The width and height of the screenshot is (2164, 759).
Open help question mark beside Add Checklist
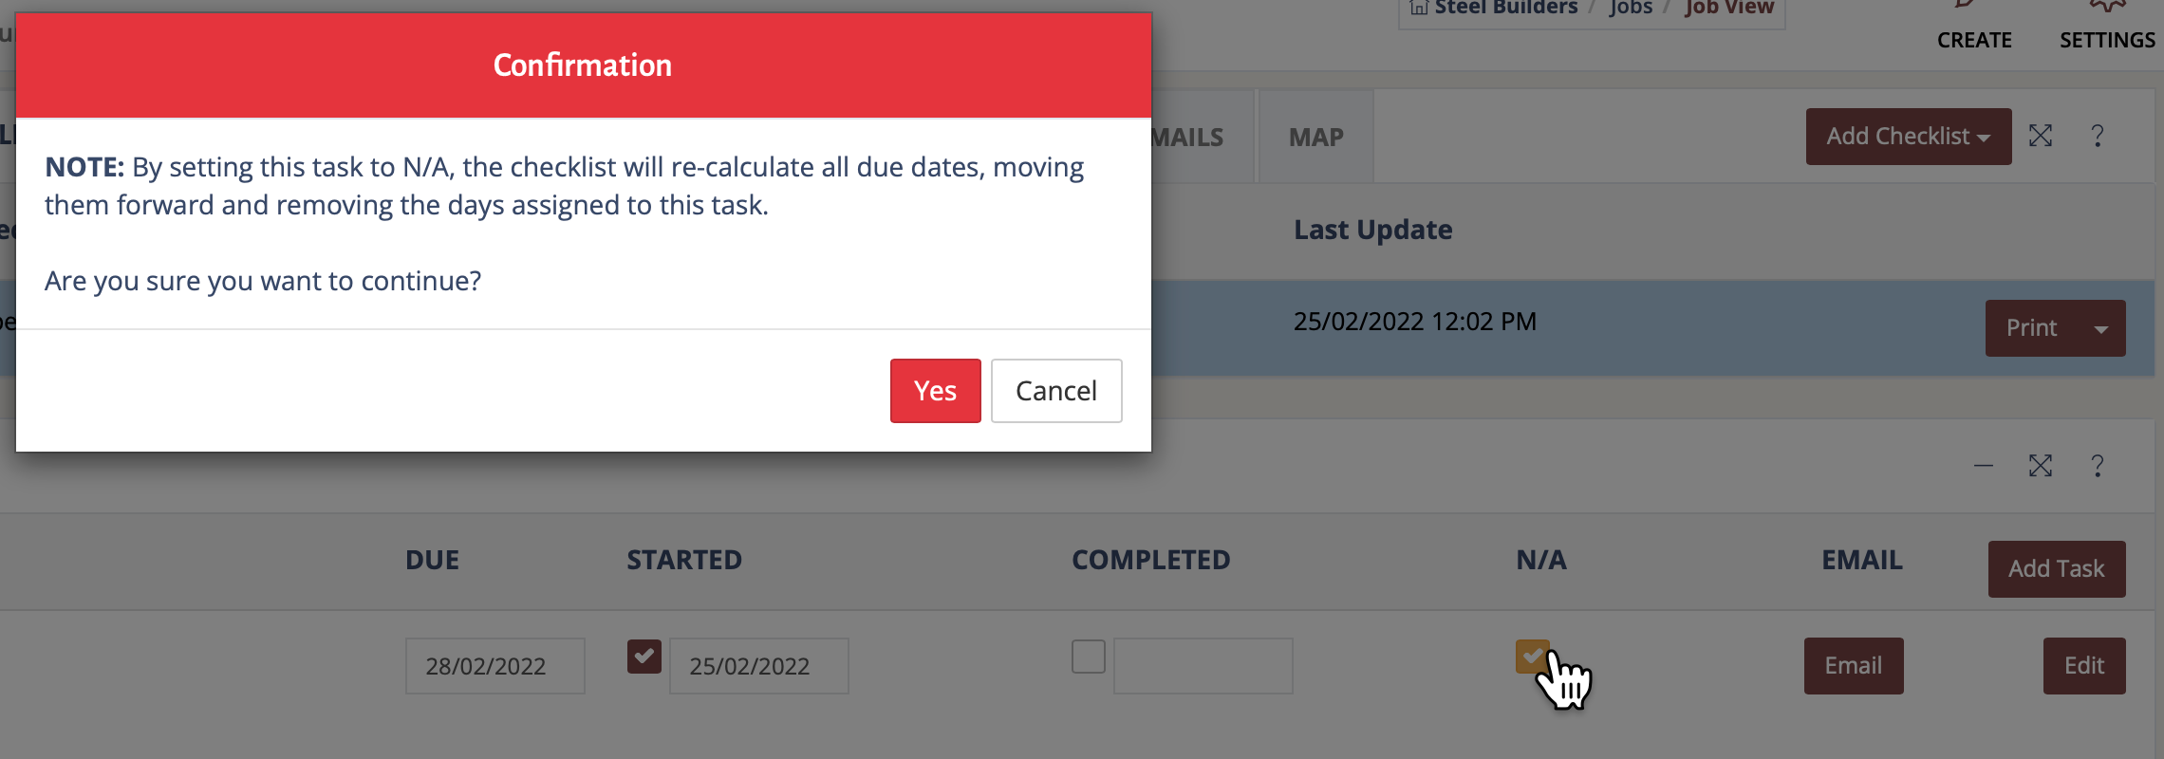(x=2098, y=136)
